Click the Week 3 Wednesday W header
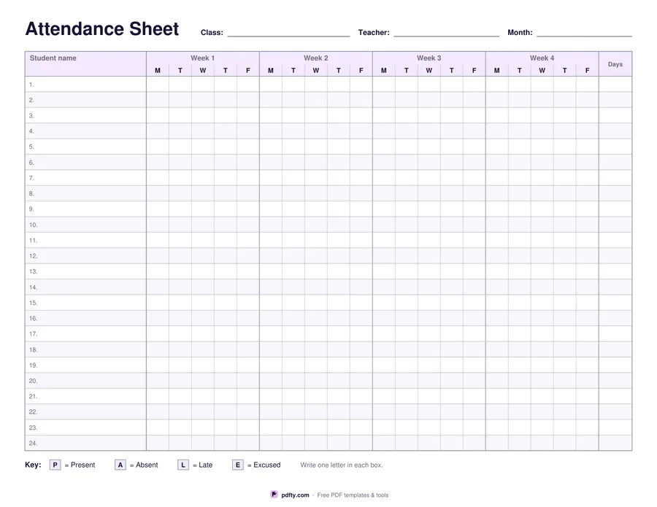The height and width of the screenshot is (507, 657). point(429,70)
